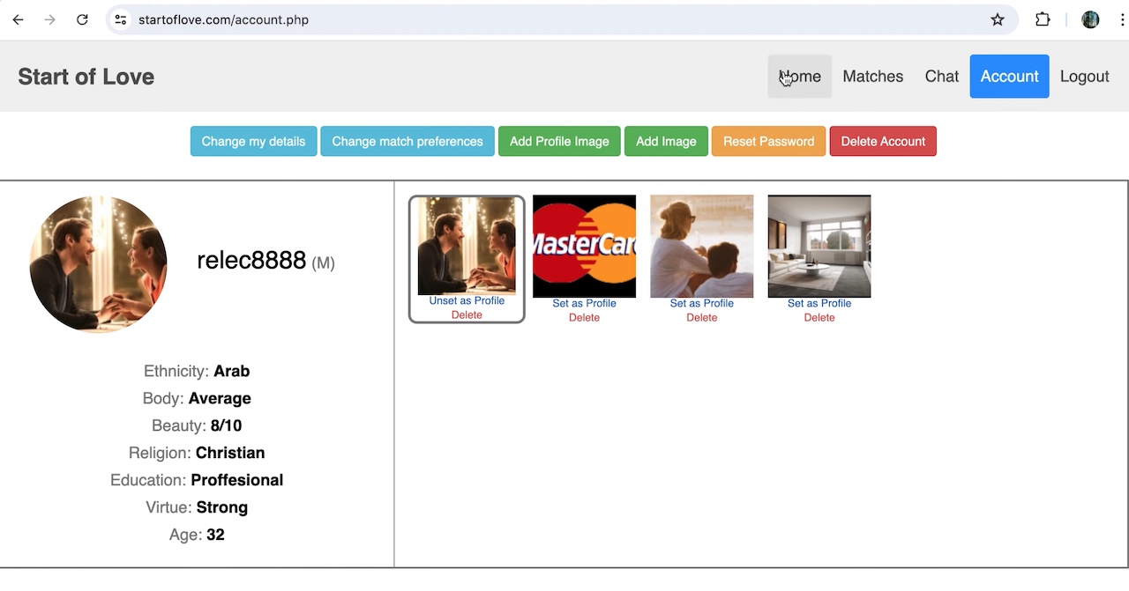
Task: Unset the couple photo as profile
Action: 467,300
